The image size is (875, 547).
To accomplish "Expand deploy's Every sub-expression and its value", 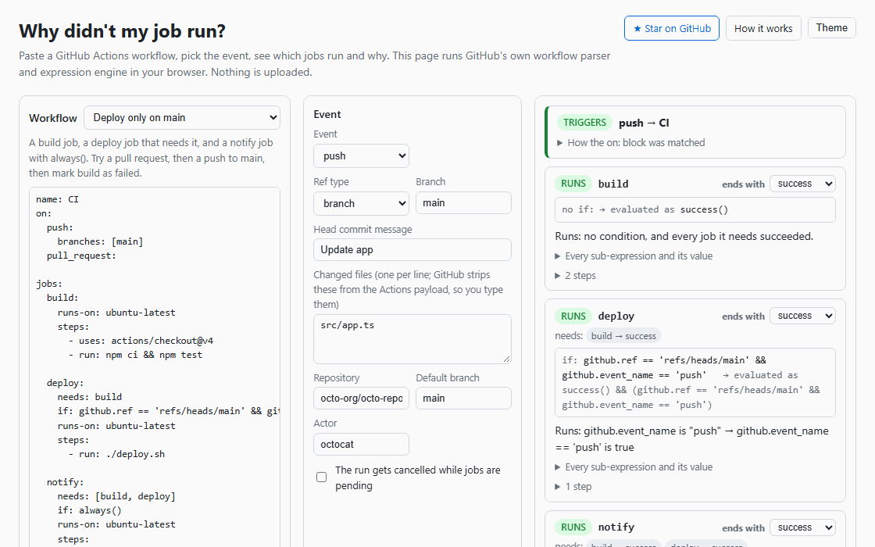I will pyautogui.click(x=634, y=467).
